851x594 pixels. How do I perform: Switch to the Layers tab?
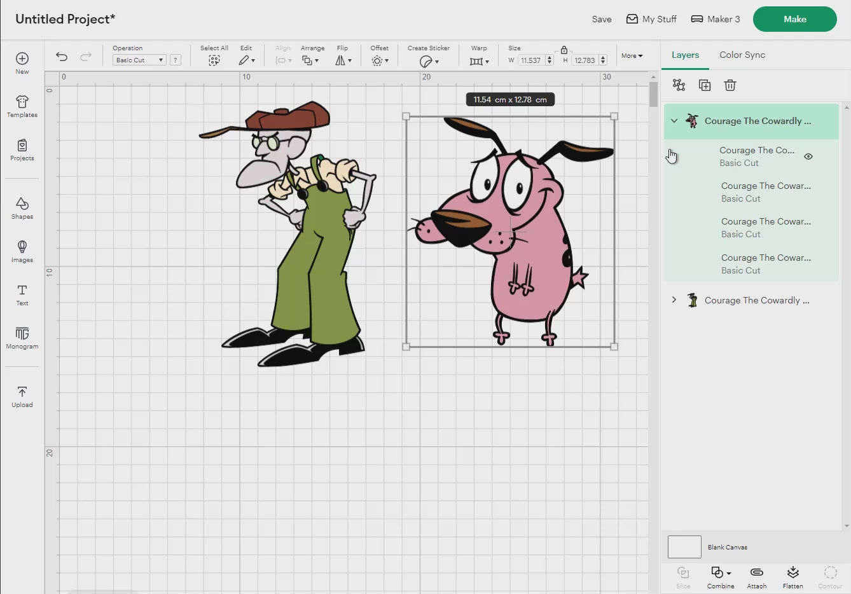[685, 55]
